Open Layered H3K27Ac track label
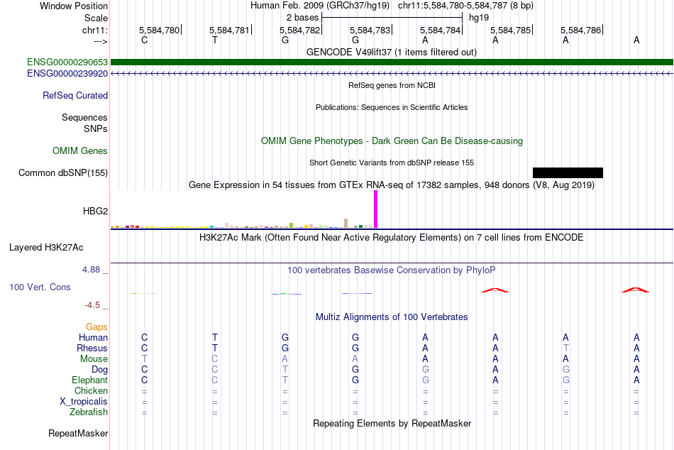The height and width of the screenshot is (450, 674). pyautogui.click(x=46, y=248)
